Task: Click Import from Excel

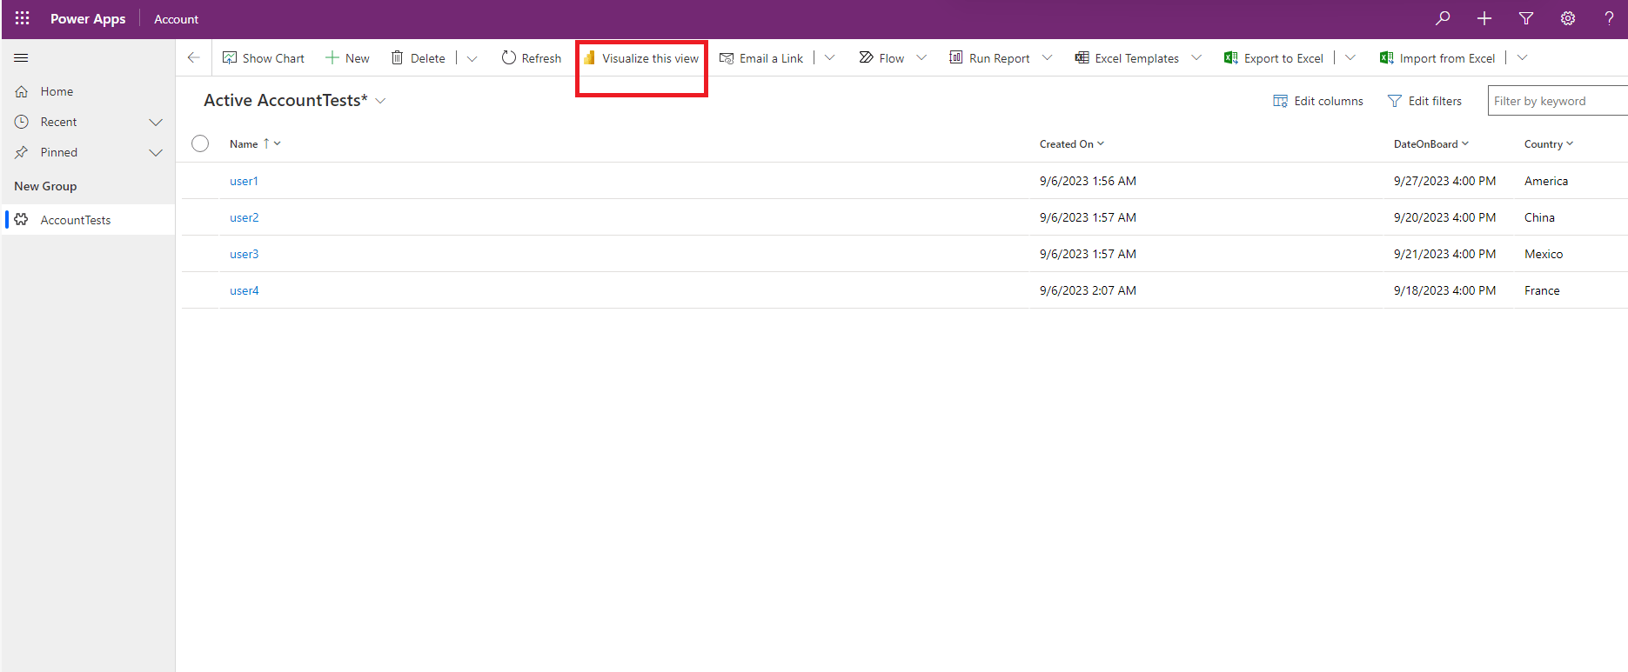Action: click(1437, 58)
